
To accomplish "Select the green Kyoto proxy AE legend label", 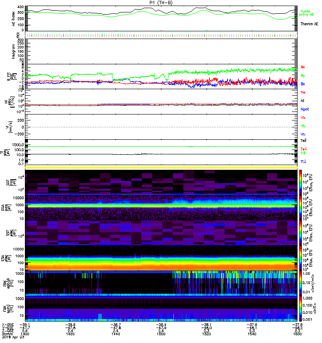I will coord(307,13).
